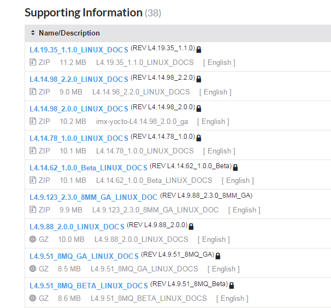Click lock icon beside L4.9.51_8MQ_GA_LINUX_DOCS
The height and width of the screenshot is (308, 331).
coord(217,256)
